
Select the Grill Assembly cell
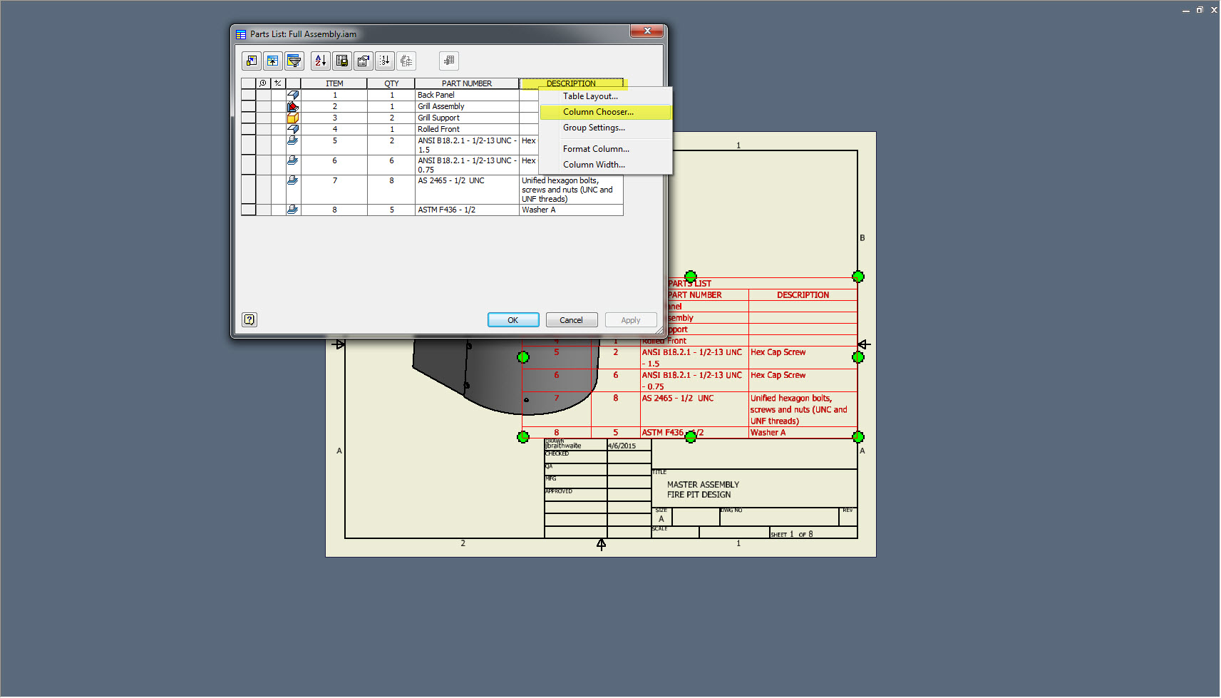[467, 106]
